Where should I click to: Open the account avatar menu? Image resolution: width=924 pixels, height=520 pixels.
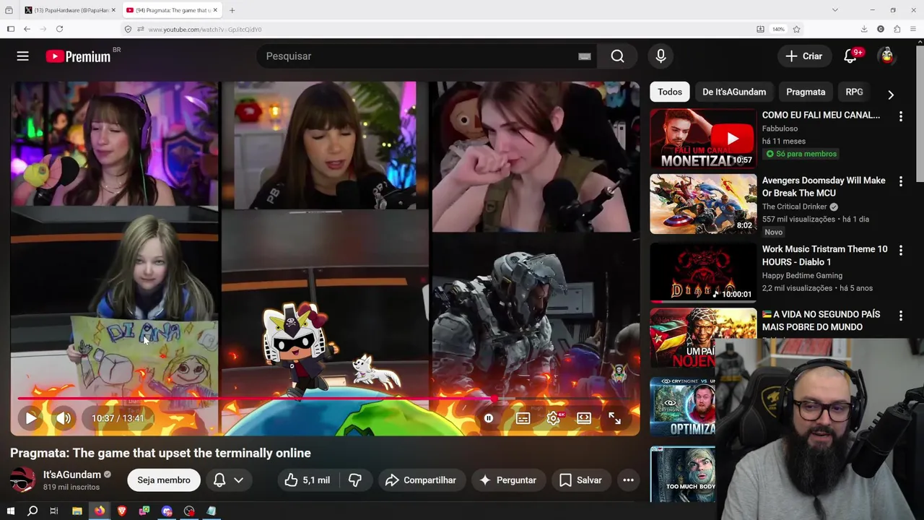[887, 56]
